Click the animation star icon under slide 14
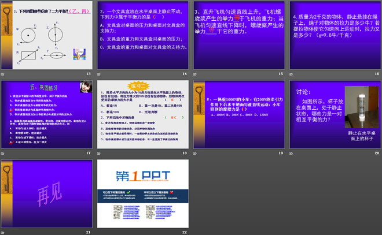Screen dimensions: 382x235 99,74
